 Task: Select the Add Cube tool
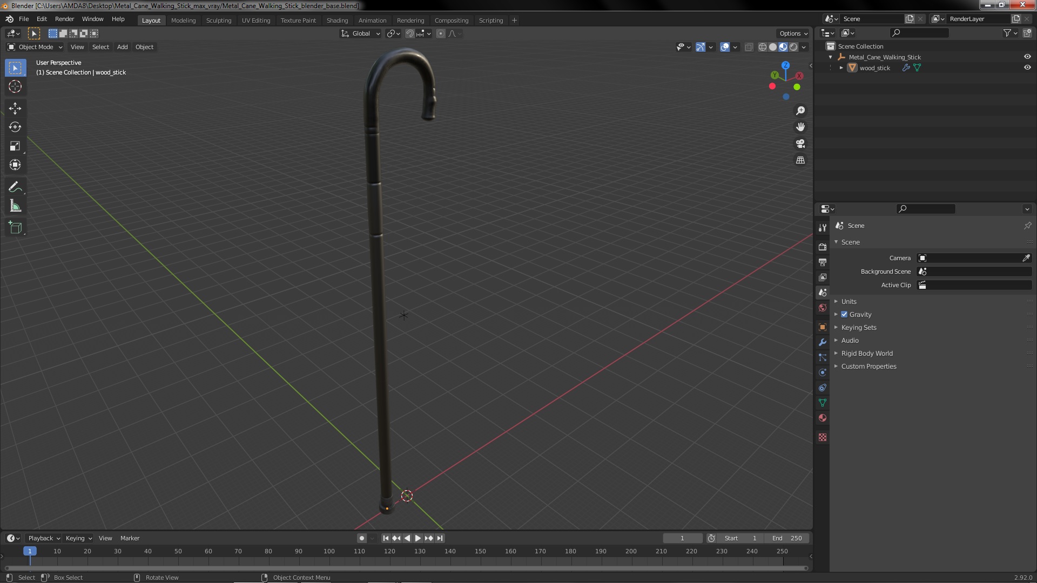pyautogui.click(x=15, y=228)
